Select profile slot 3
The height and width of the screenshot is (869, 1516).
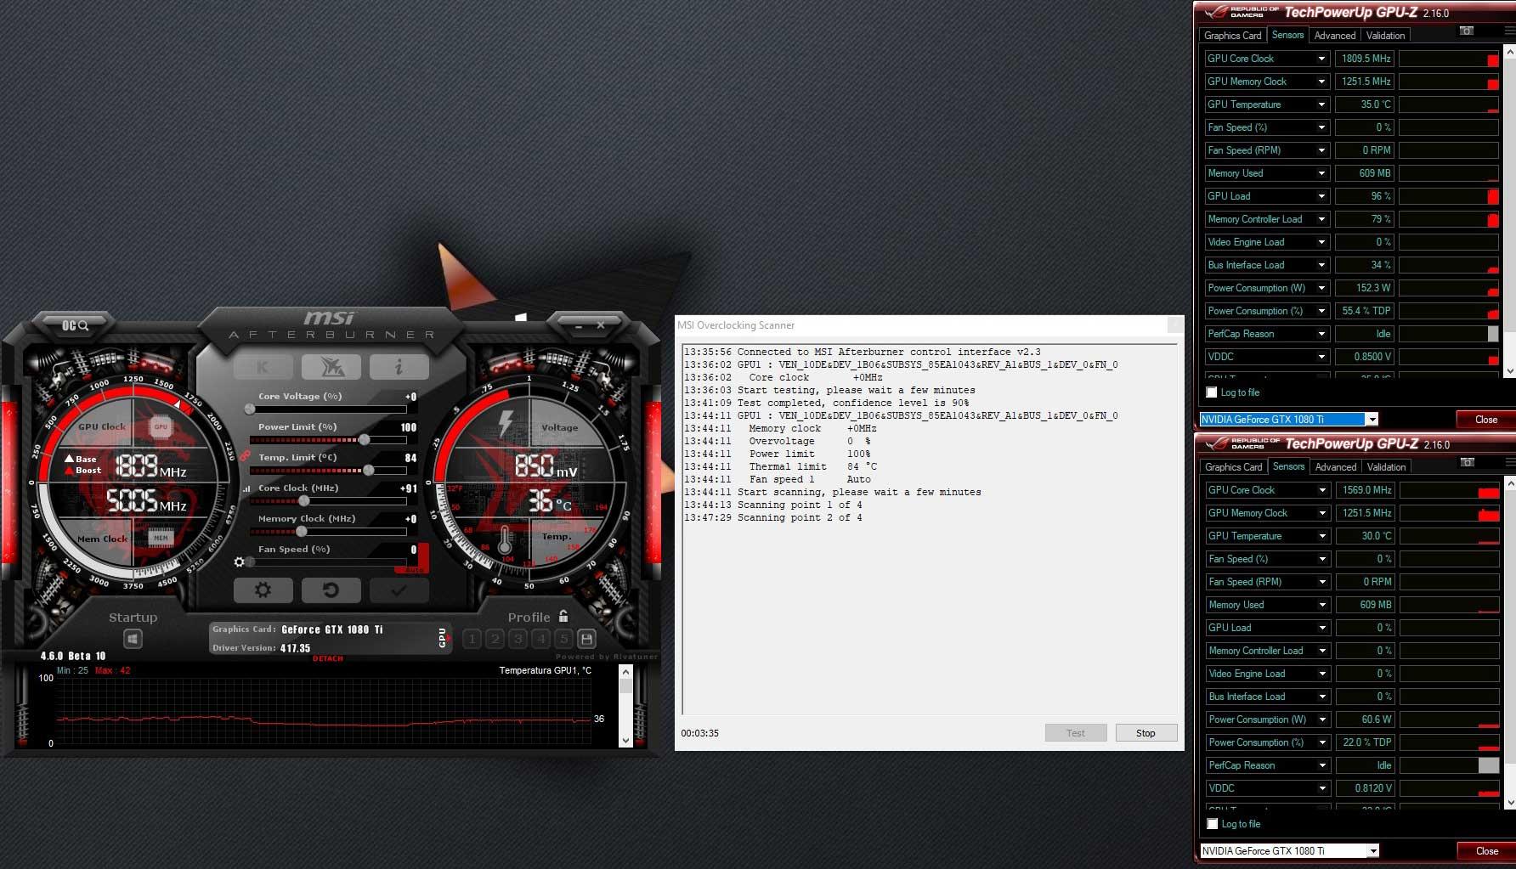point(518,639)
